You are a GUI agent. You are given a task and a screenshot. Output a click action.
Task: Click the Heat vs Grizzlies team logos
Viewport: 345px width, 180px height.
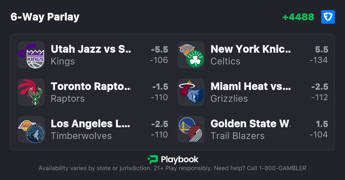191,92
